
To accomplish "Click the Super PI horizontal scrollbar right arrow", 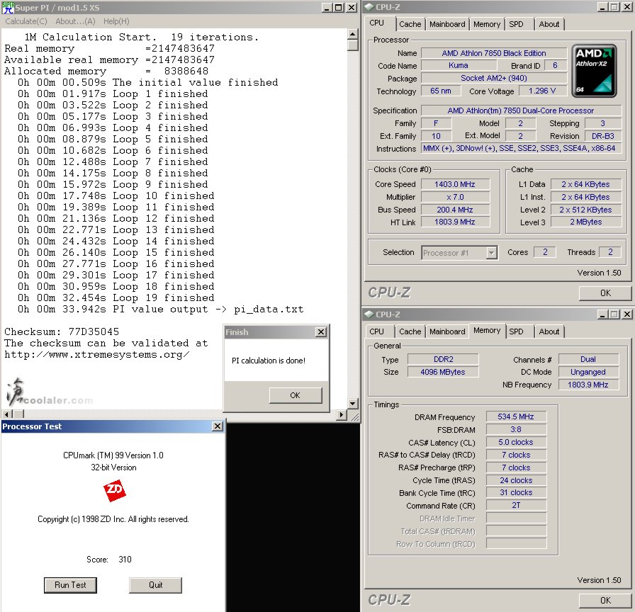I will (342, 414).
